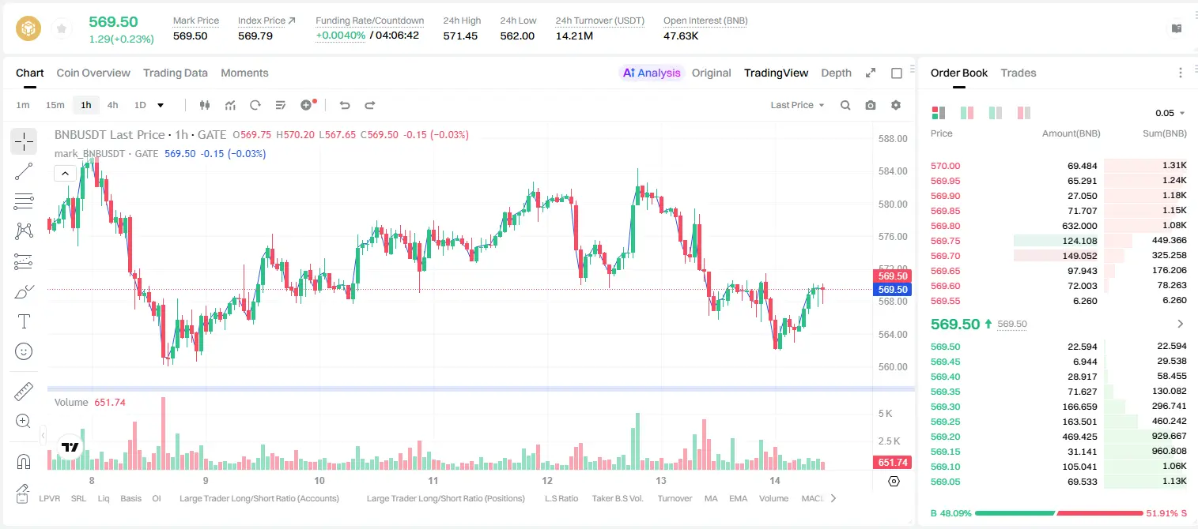
Task: Open the 0.05 price grouping dropdown
Action: click(1170, 113)
